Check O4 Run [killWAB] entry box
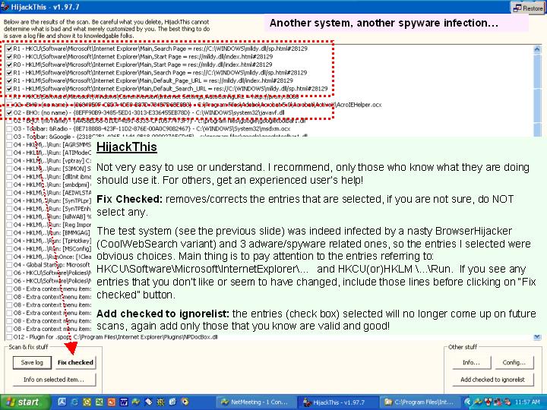Viewport: 547px width, 410px height. pyautogui.click(x=9, y=217)
